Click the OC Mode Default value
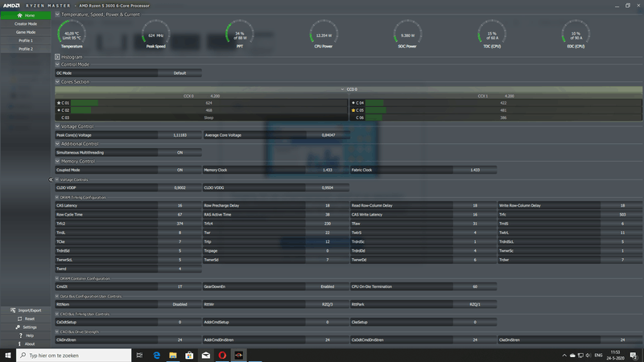 [180, 73]
